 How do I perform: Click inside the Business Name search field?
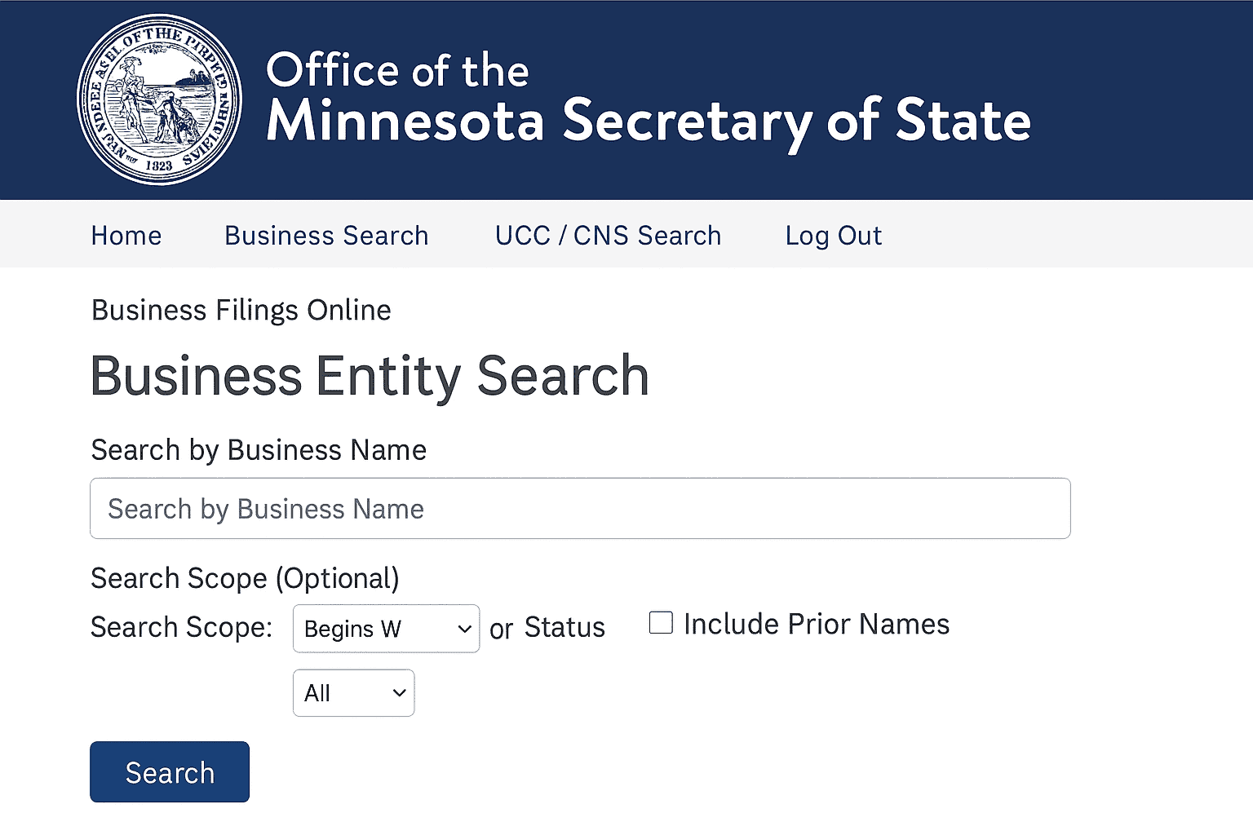click(579, 508)
